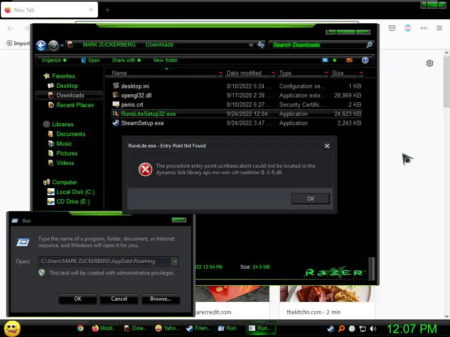Click Browse... in Run dialog

[x=160, y=298]
